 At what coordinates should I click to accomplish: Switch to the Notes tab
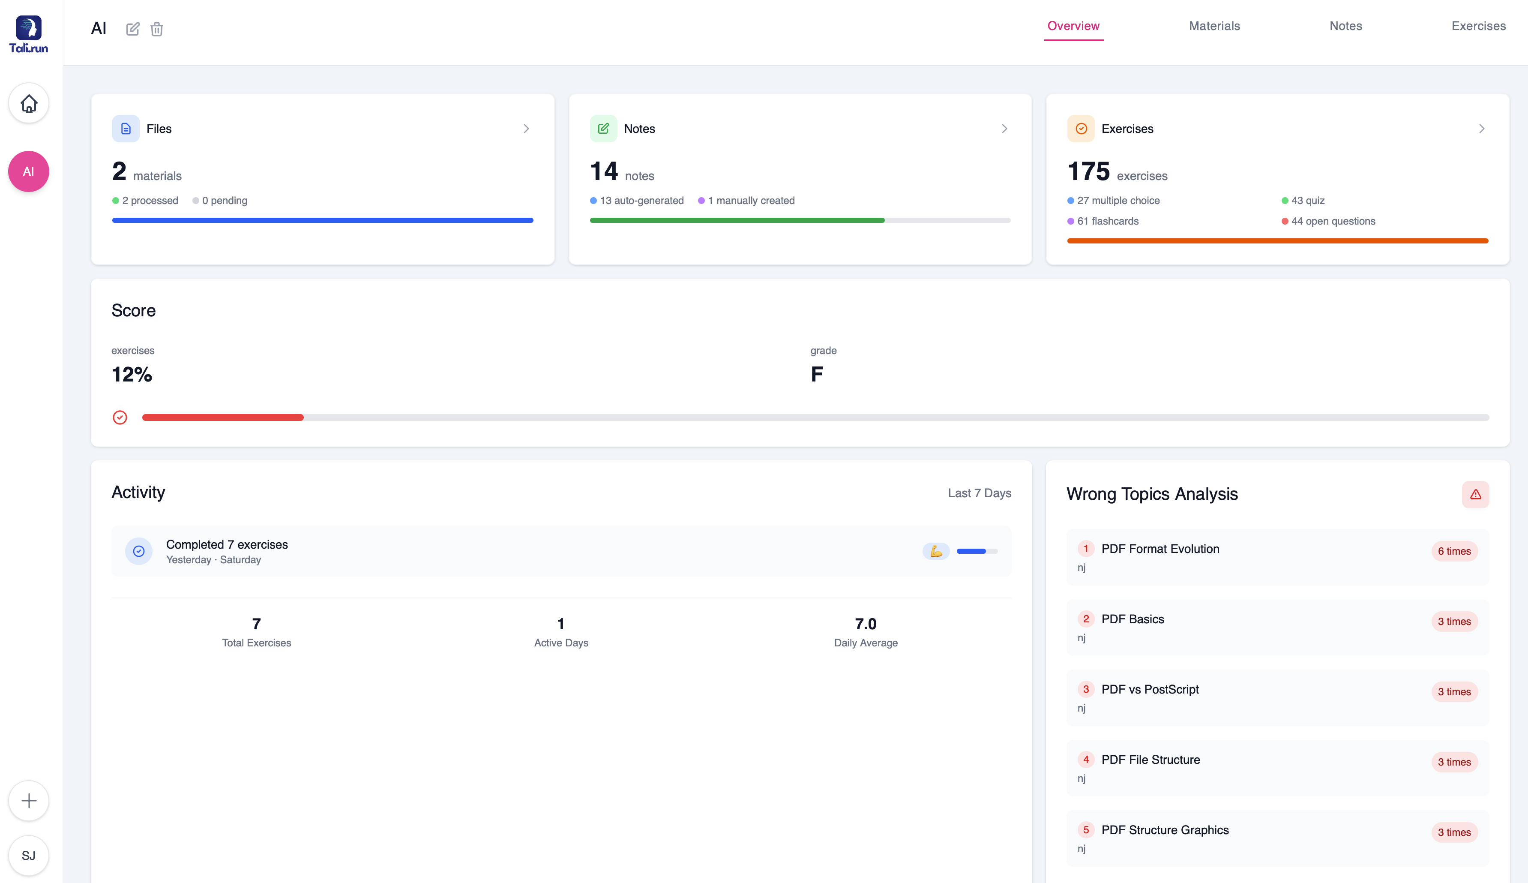pos(1345,26)
